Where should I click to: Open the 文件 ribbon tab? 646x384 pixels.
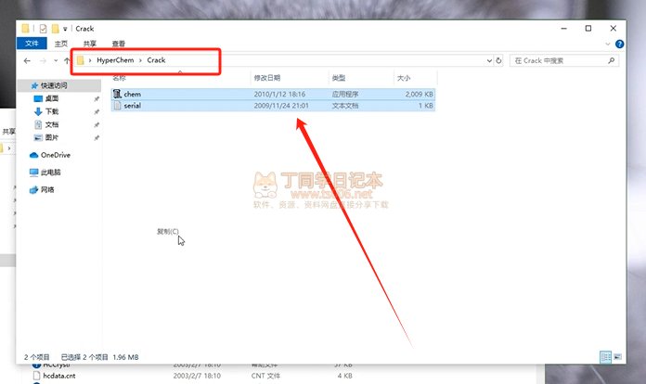click(32, 44)
